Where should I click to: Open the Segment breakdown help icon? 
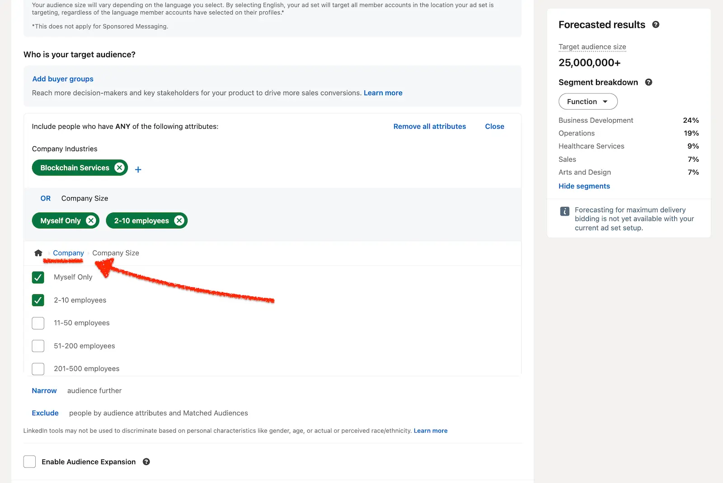pos(648,82)
